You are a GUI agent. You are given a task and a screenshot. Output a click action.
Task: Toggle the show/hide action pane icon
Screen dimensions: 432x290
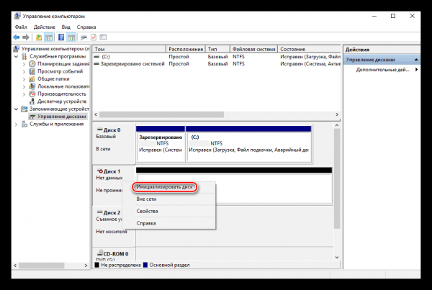coord(71,37)
